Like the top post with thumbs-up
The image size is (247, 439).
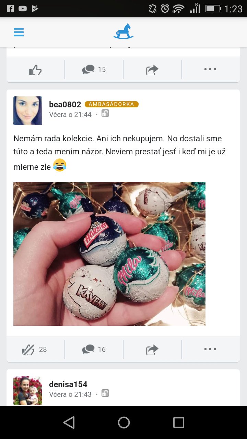pos(35,70)
